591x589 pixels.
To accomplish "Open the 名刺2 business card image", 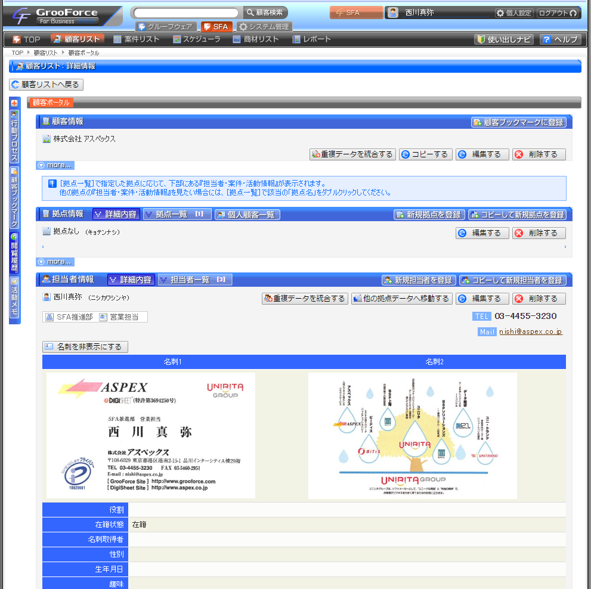I will 412,436.
